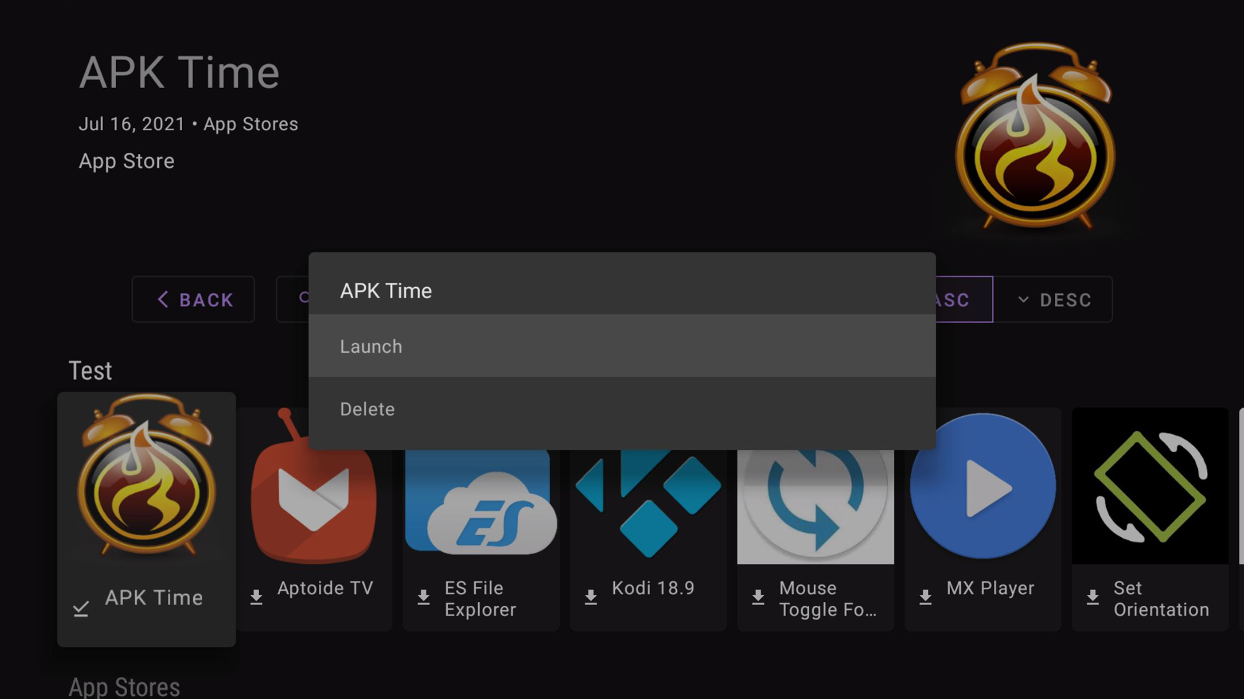Open the Kodi 18.9 diamond logo
This screenshot has width=1244, height=699.
click(x=648, y=504)
